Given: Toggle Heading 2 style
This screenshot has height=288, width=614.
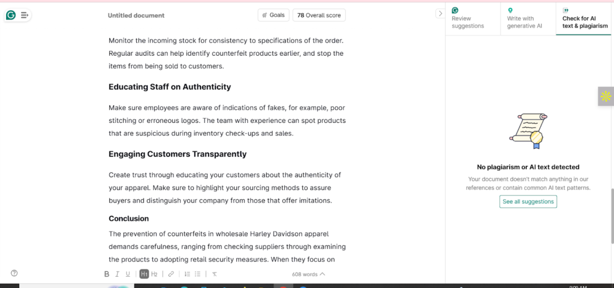Looking at the screenshot, I should (x=155, y=274).
